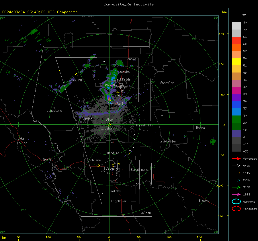This screenshot has width=258, height=241.
Task: Click the 'ThreeHills' map label
Action: (x=144, y=125)
